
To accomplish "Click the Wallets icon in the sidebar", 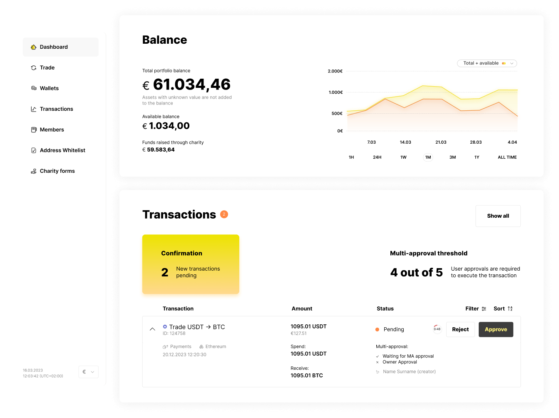I will pos(33,88).
